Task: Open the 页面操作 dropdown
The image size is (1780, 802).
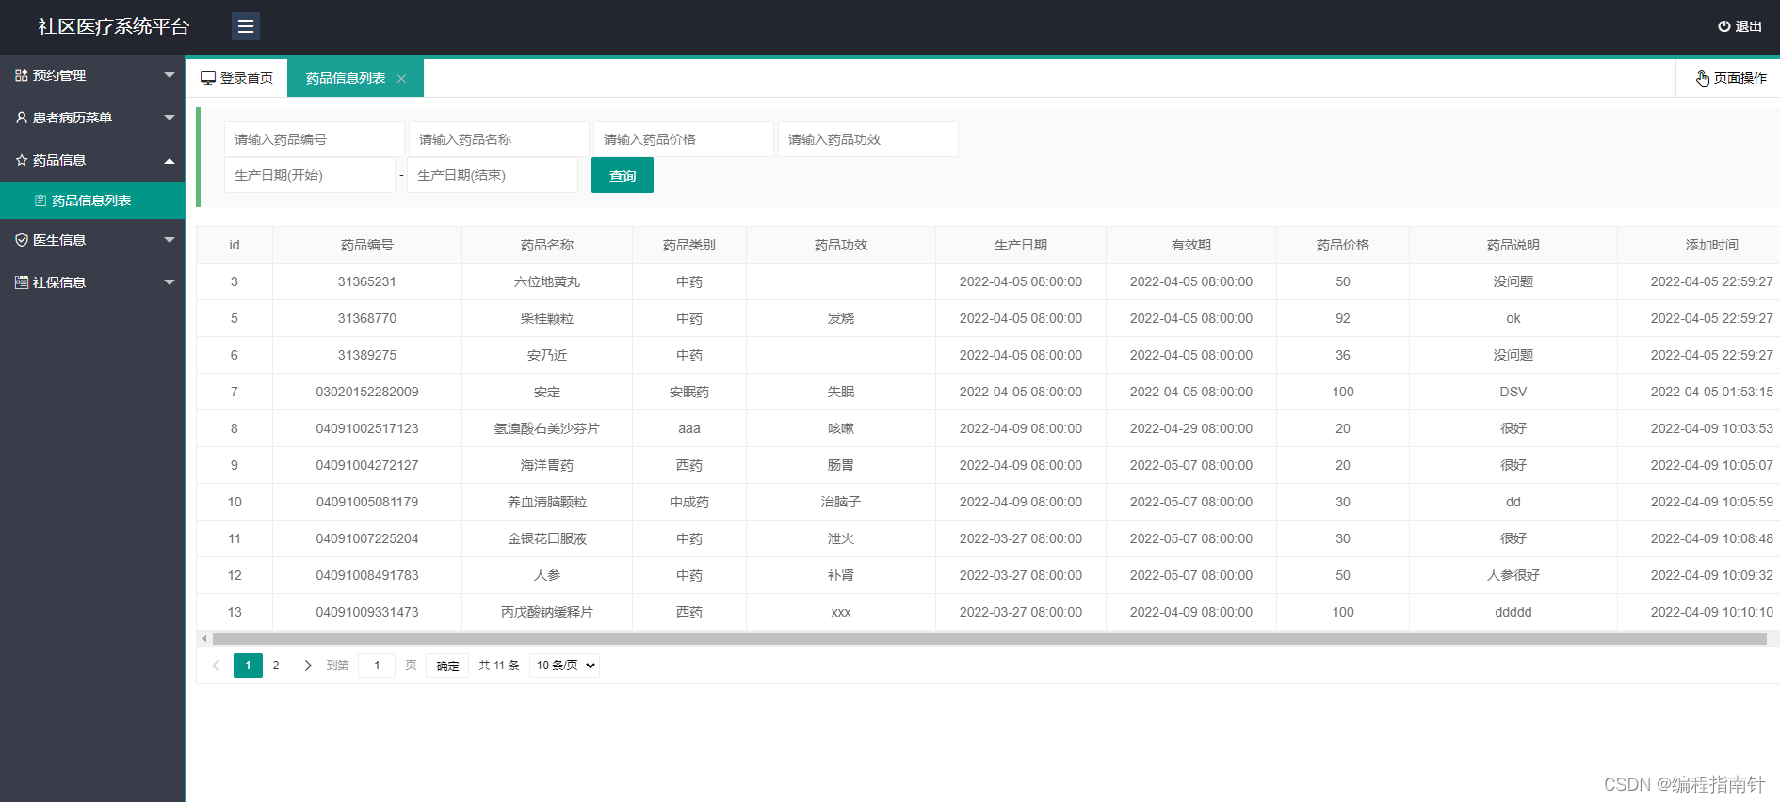Action: click(x=1731, y=78)
